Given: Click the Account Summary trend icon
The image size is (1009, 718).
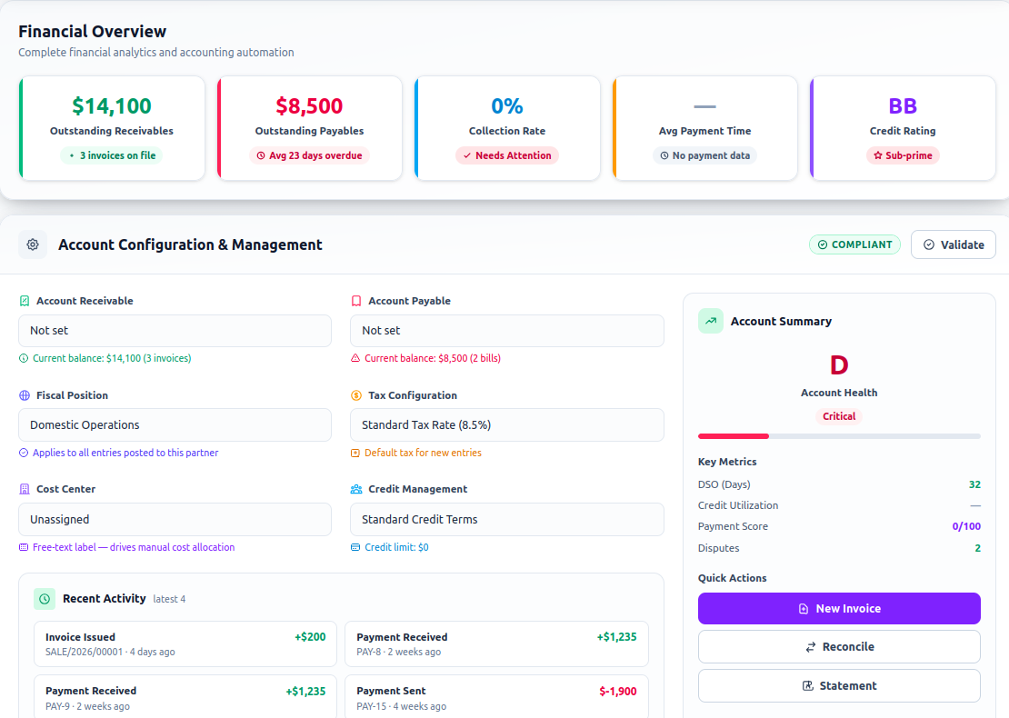Looking at the screenshot, I should pyautogui.click(x=711, y=321).
